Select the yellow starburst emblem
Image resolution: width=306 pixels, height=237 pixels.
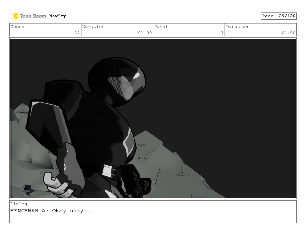[x=14, y=16]
